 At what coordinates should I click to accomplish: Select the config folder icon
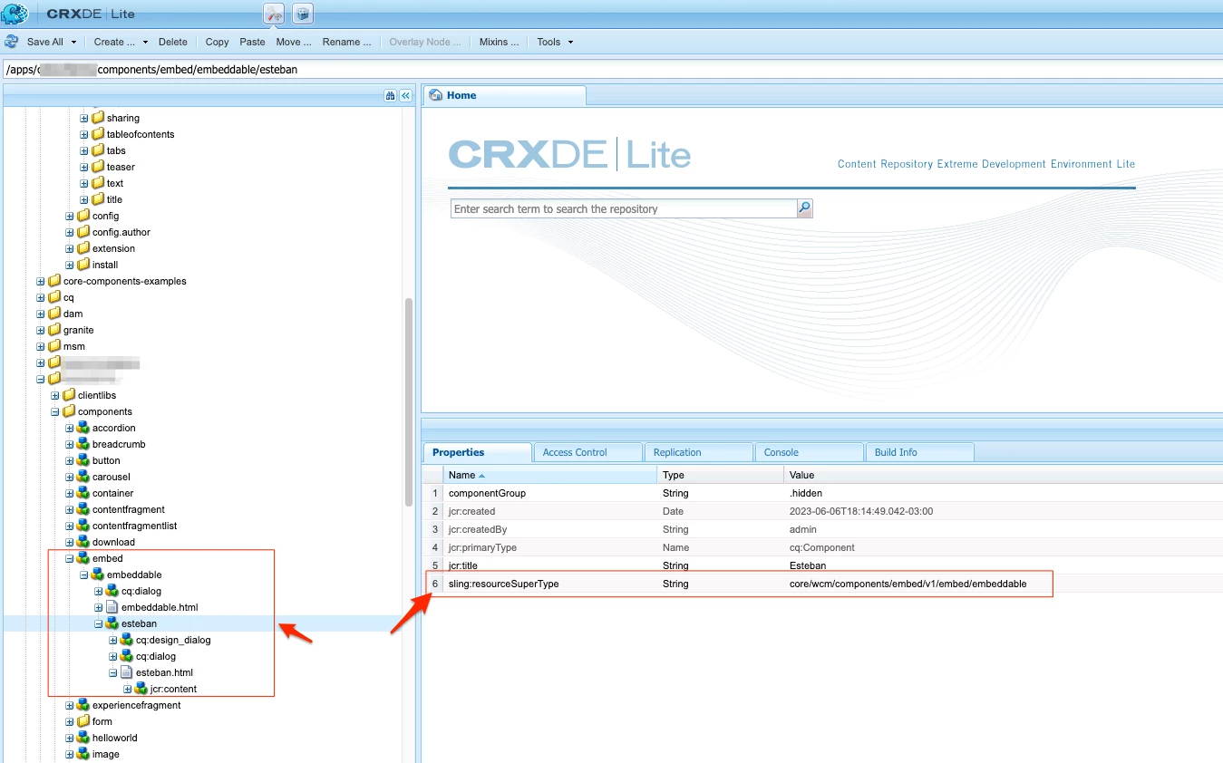(x=83, y=216)
